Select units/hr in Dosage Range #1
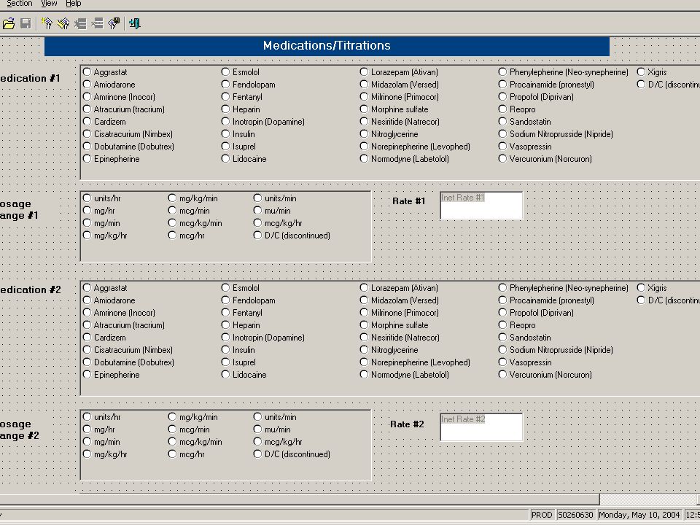This screenshot has height=525, width=700. (87, 198)
